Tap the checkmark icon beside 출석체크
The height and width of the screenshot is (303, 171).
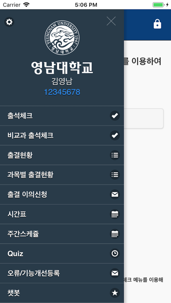115,116
